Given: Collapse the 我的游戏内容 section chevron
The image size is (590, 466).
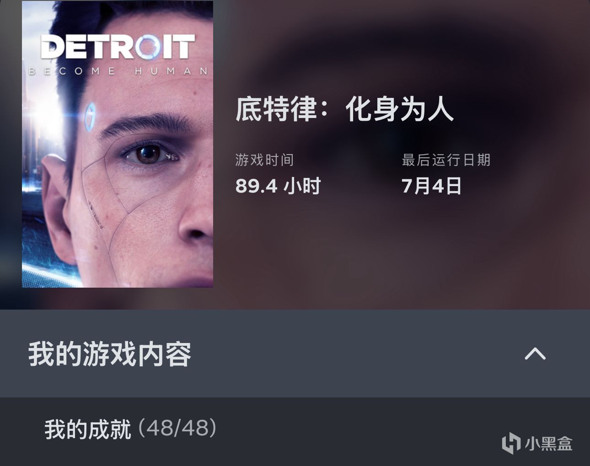Looking at the screenshot, I should 535,354.
